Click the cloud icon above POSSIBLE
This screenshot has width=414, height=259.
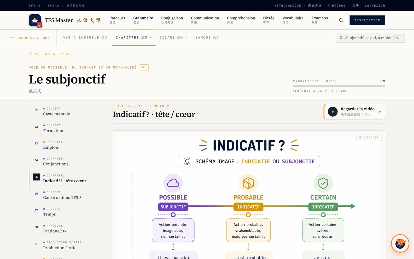[173, 183]
